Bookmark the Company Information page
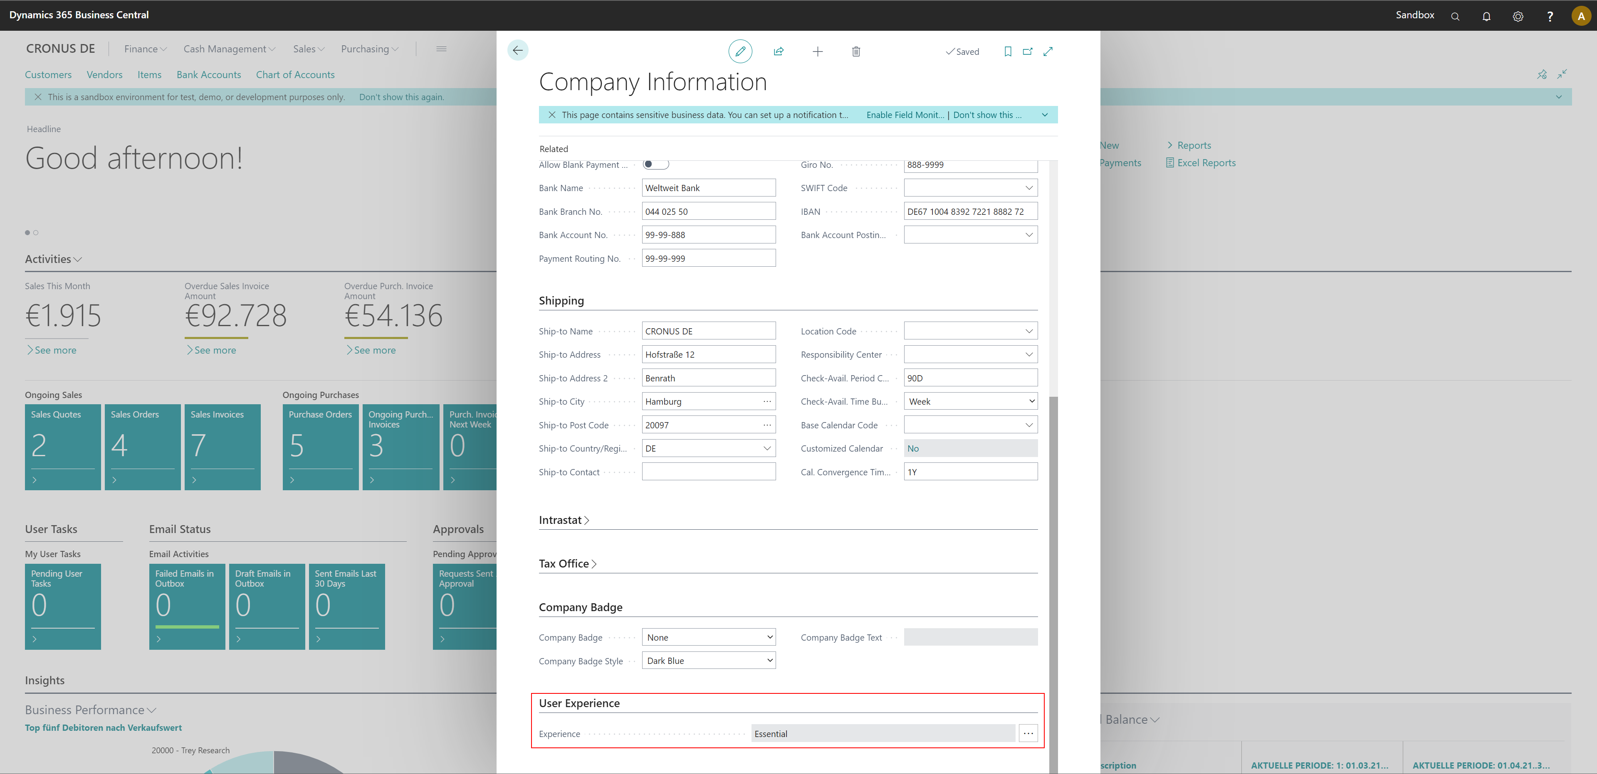The height and width of the screenshot is (774, 1597). coord(1007,52)
